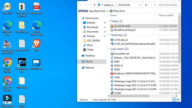
Task: Go up one folder level
Action: [x=94, y=5]
